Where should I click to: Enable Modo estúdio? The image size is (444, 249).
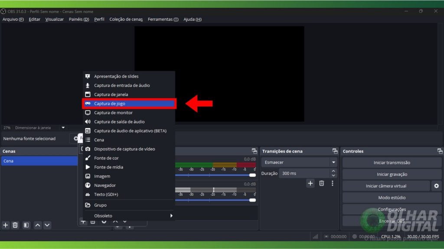pos(391,197)
